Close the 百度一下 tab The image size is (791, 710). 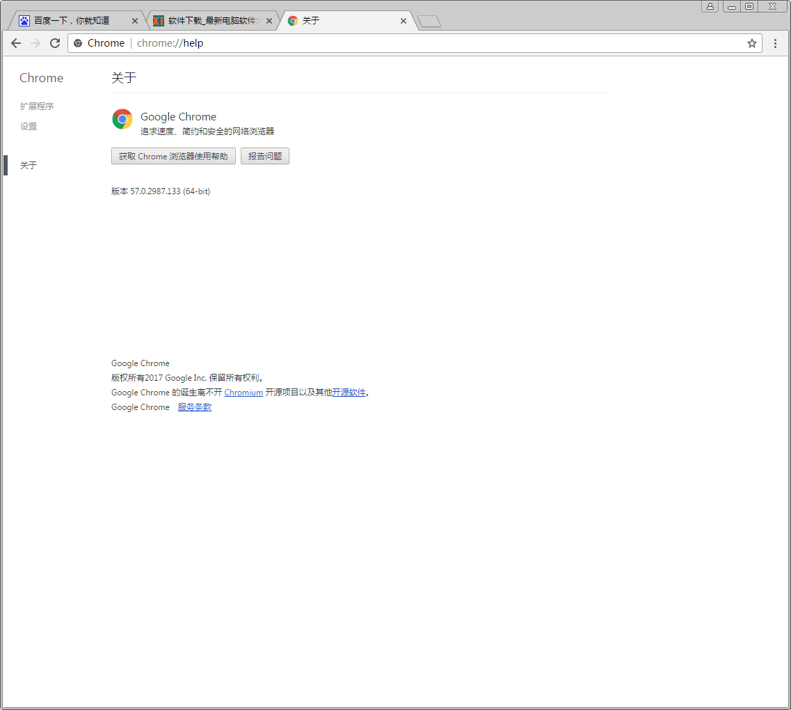pos(135,21)
